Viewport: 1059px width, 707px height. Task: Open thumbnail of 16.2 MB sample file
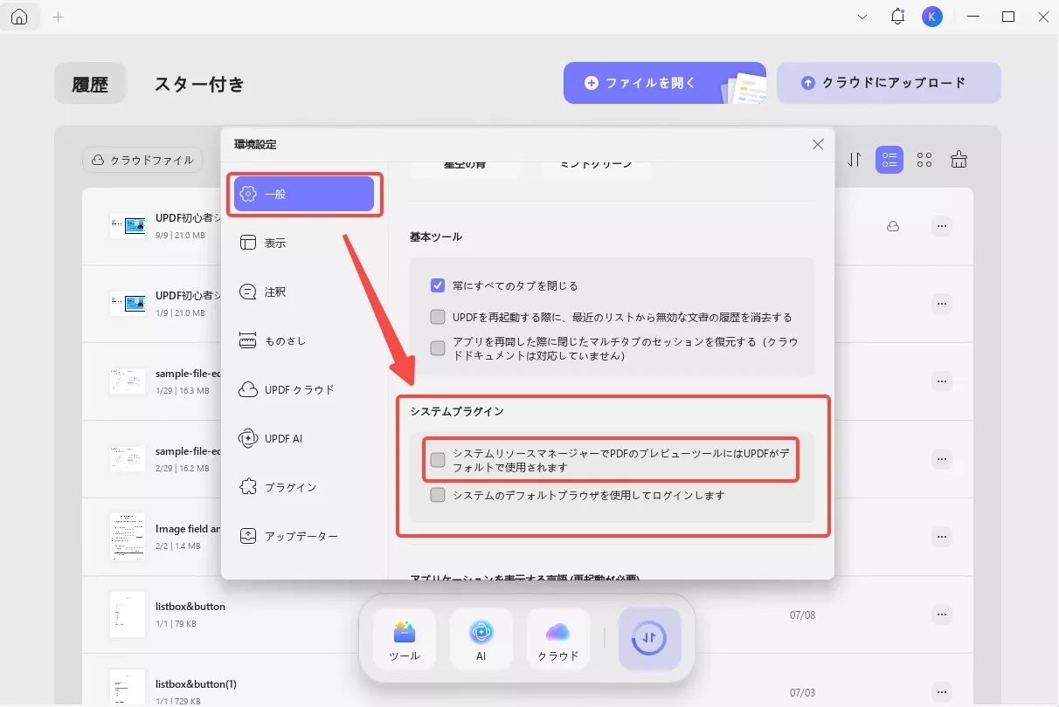pos(128,459)
